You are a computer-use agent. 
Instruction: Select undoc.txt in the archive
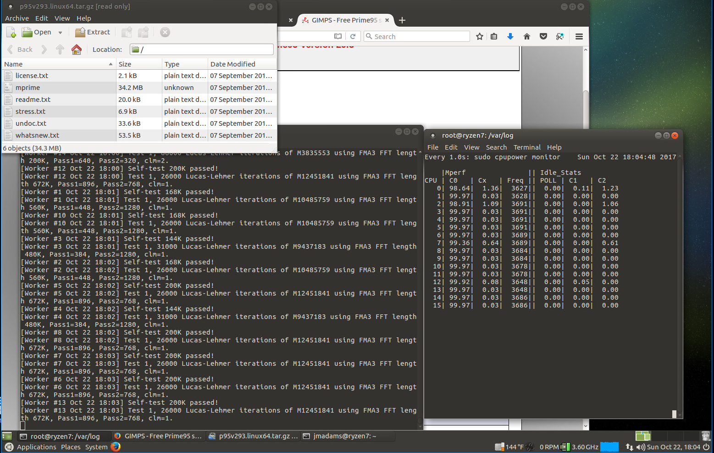139,123
